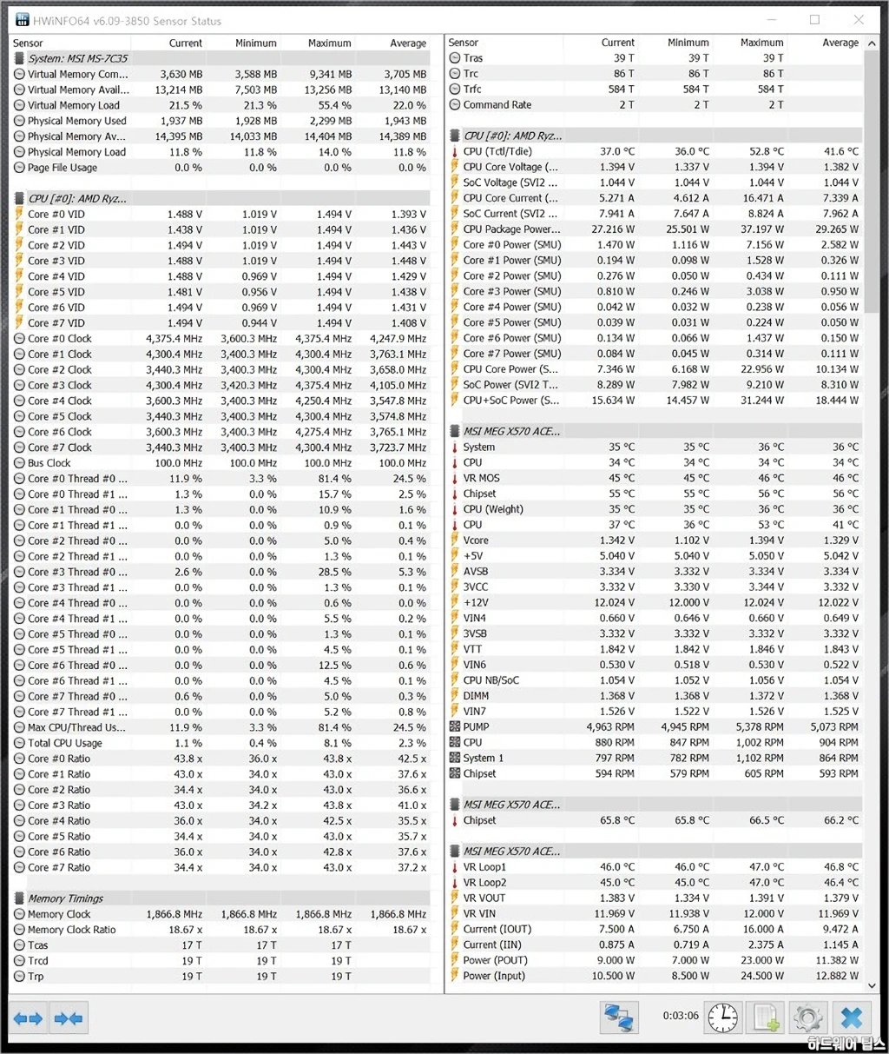Select the VIN7 voltage row
This screenshot has height=1054, width=889.
(655, 712)
